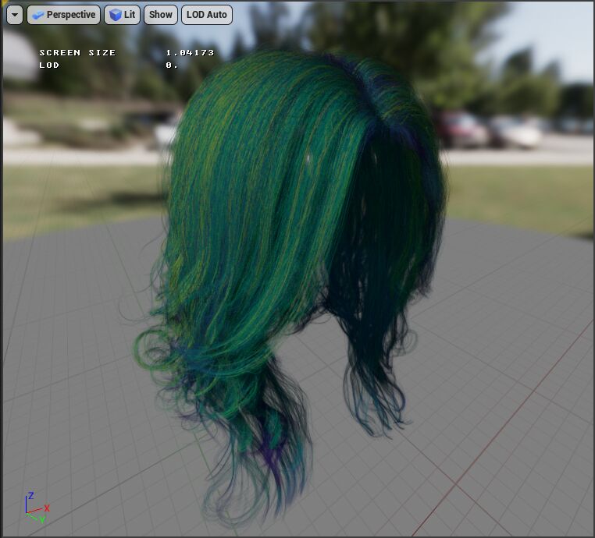595x538 pixels.
Task: Click the blue Z axis label on the gizmo
Action: click(x=30, y=495)
